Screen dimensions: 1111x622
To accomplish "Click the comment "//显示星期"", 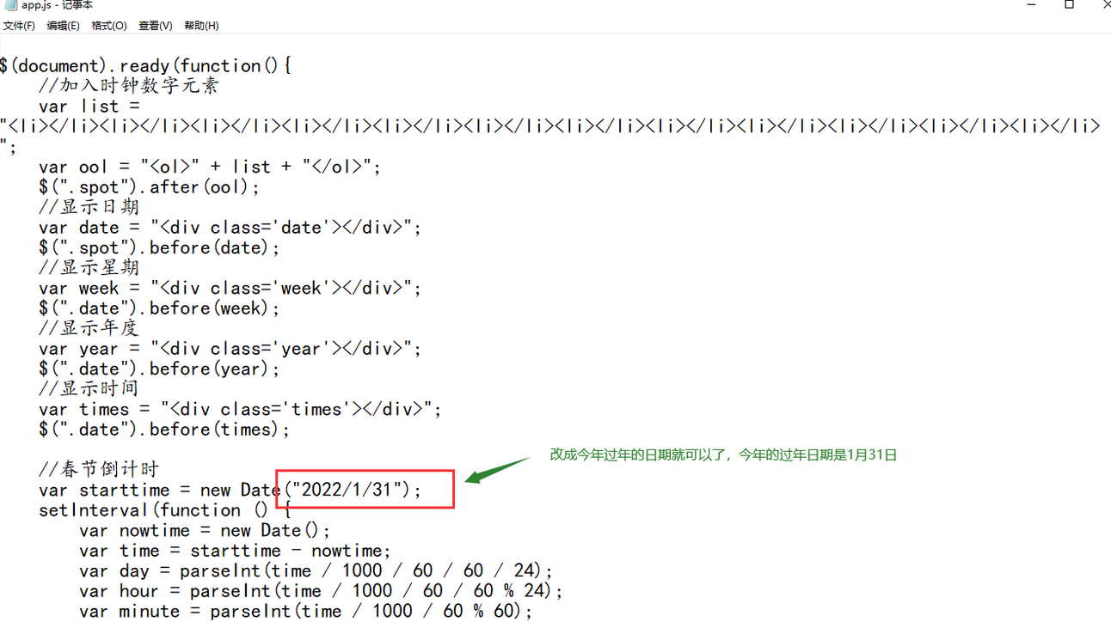I will click(89, 268).
